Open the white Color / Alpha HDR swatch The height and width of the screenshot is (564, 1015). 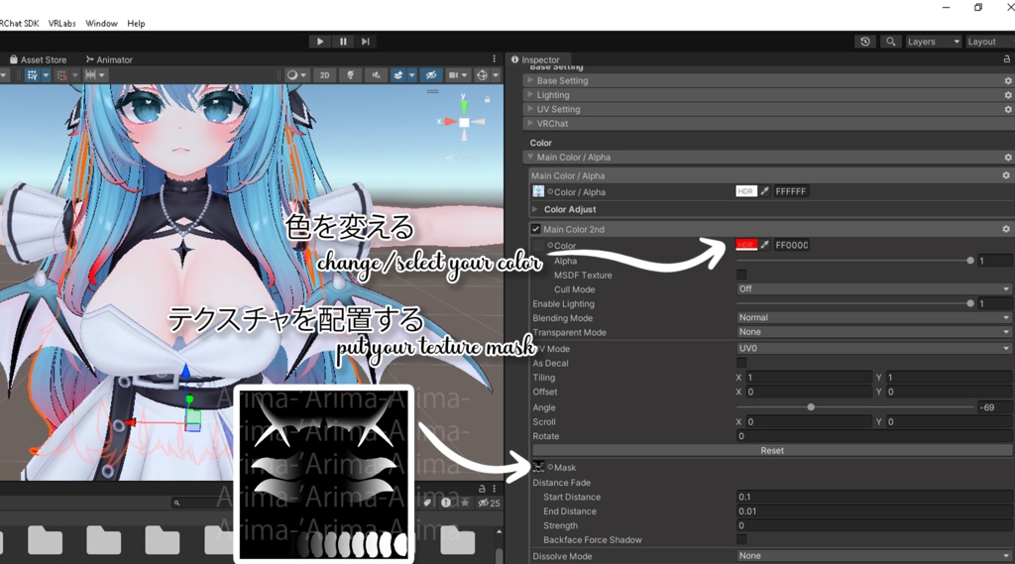coord(746,191)
